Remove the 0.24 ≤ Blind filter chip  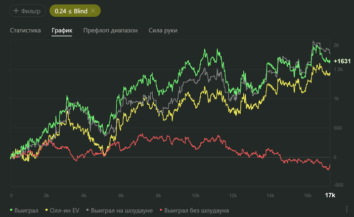pyautogui.click(x=93, y=11)
